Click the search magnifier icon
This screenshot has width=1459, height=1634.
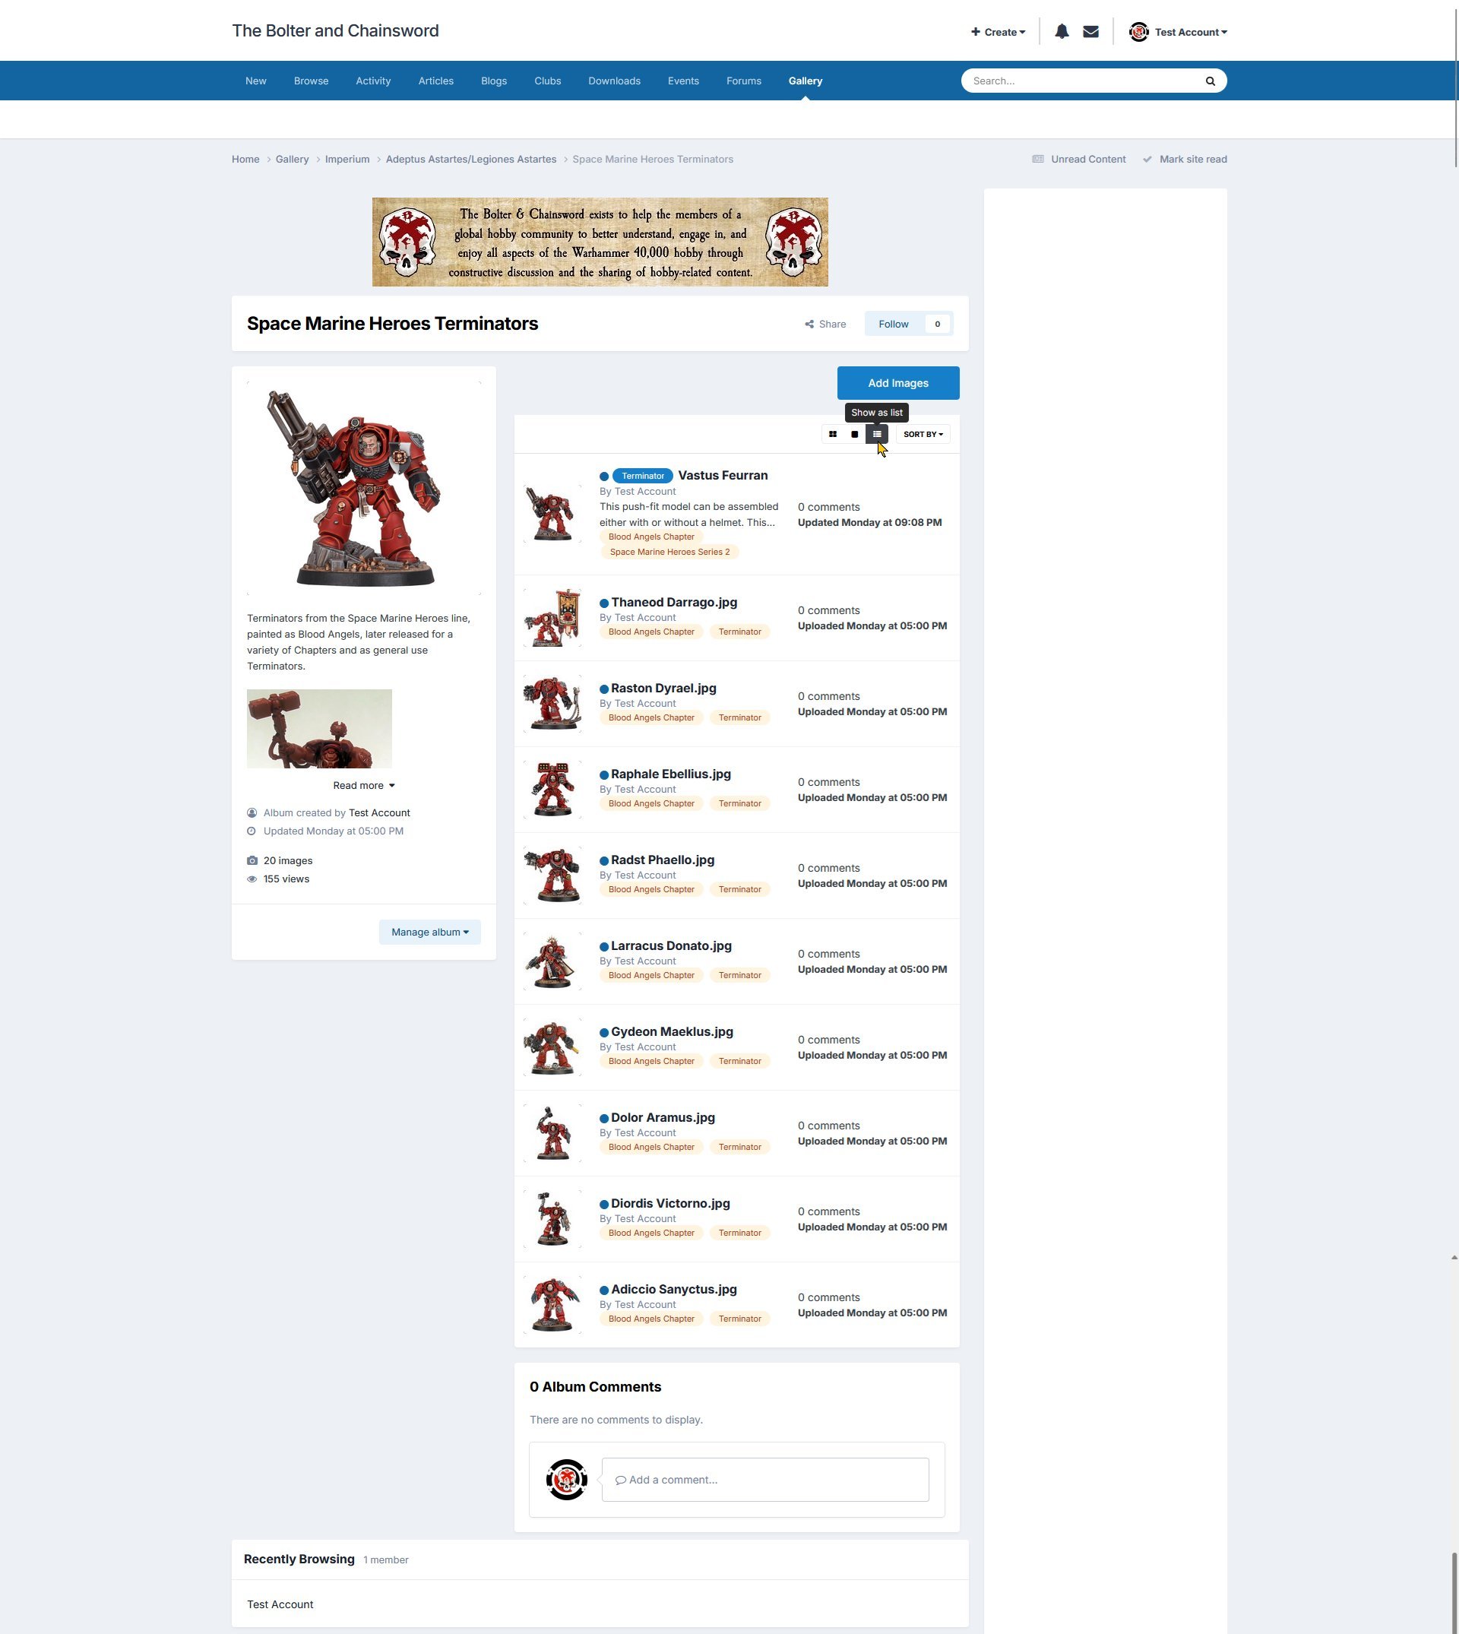click(x=1210, y=81)
